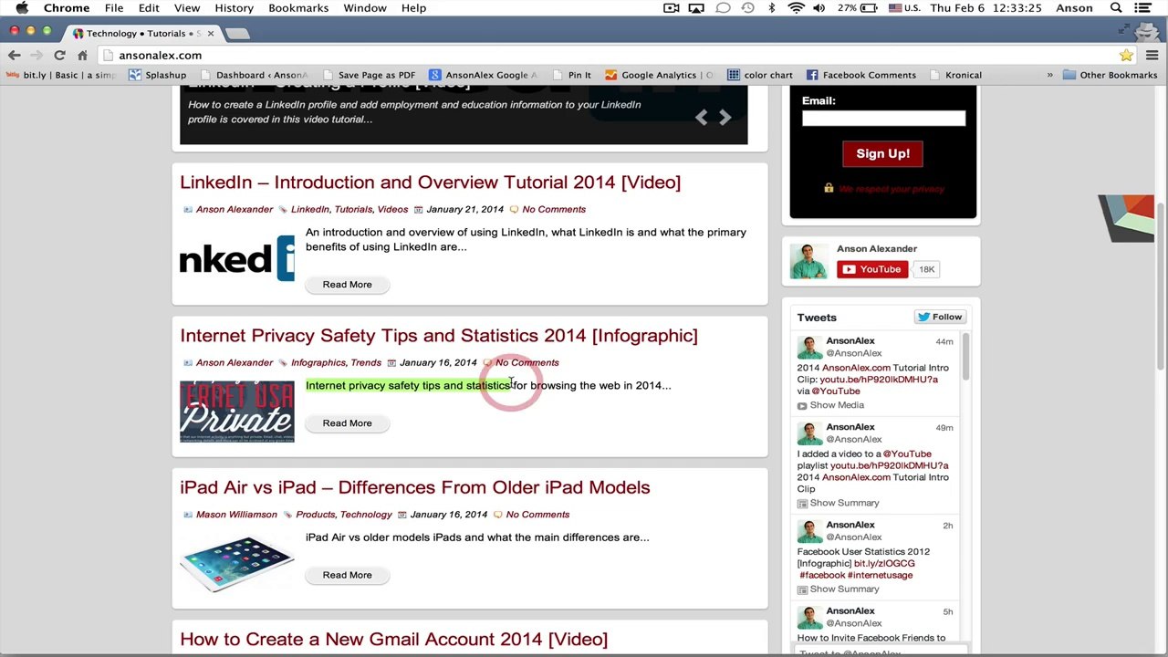1168x657 pixels.
Task: Open the color chart bookmark
Action: coord(759,75)
